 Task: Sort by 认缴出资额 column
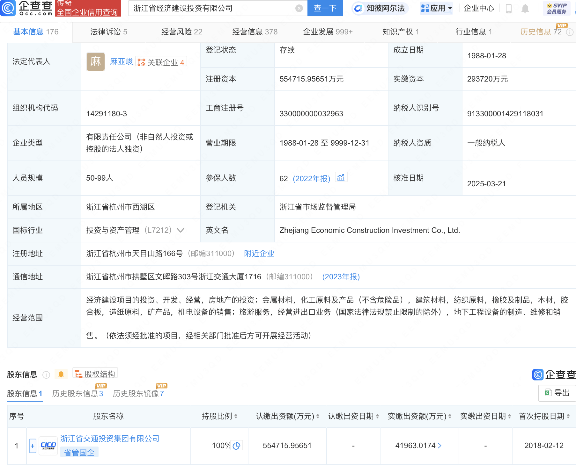[318, 416]
